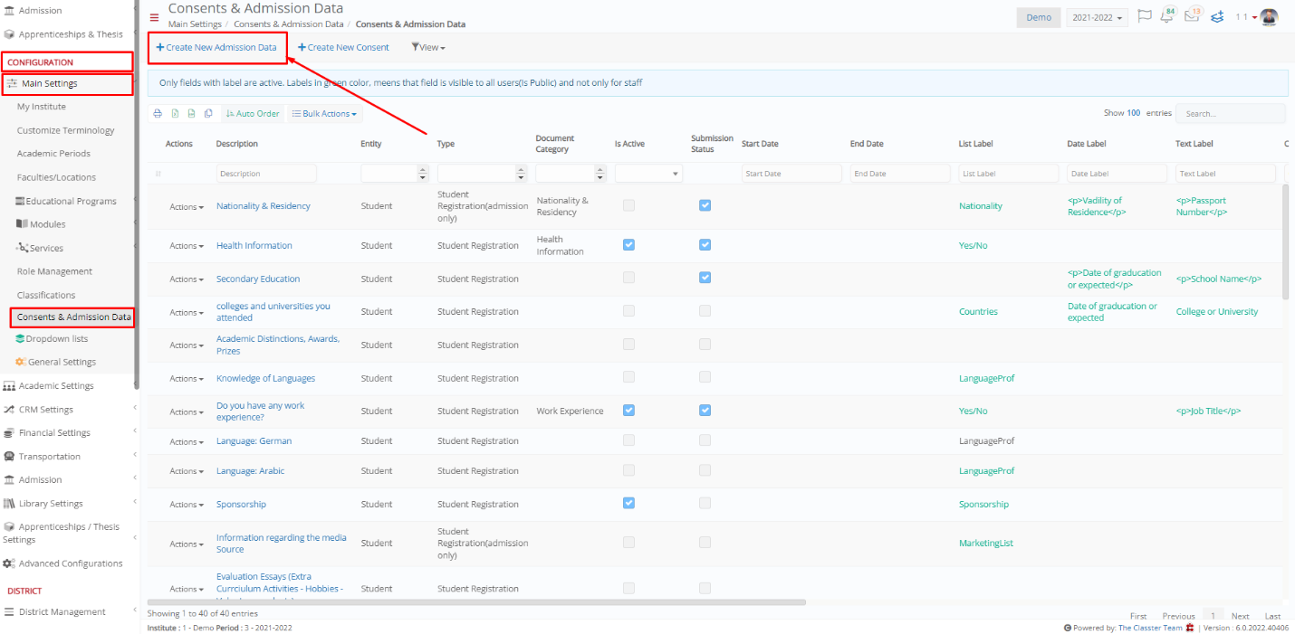Open Customize Terminology menu item

coord(66,130)
